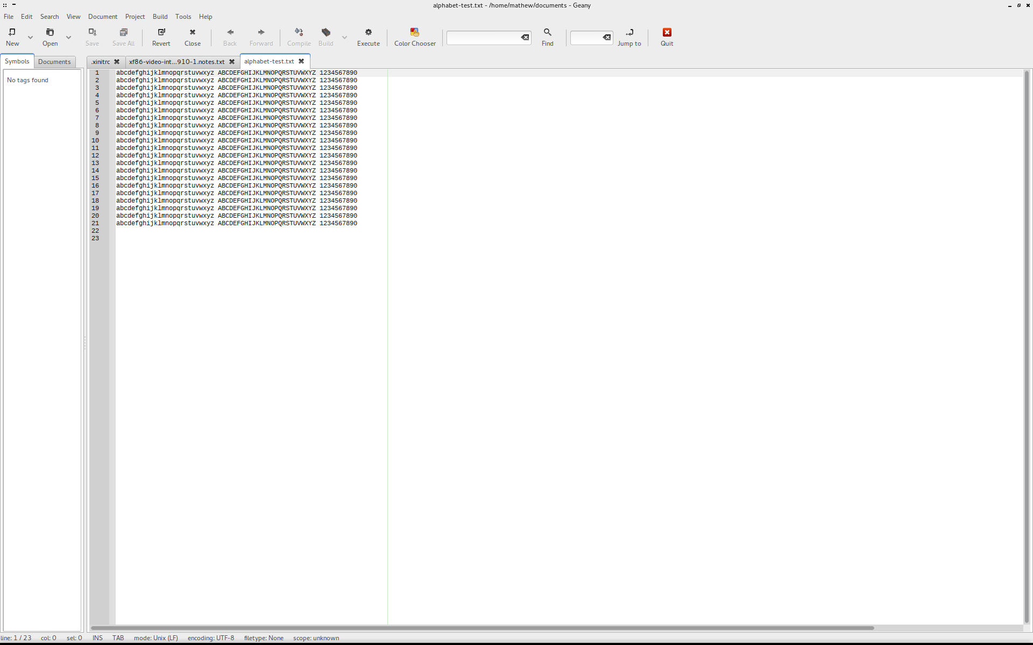Viewport: 1033px width, 645px height.
Task: Open the Color Chooser tool
Action: tap(414, 33)
